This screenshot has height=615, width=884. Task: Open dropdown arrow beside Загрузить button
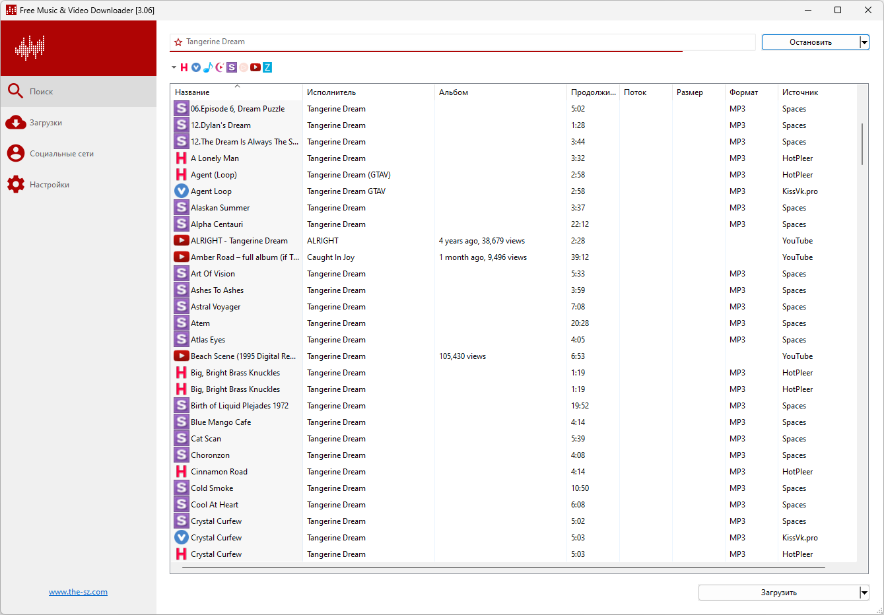point(864,593)
